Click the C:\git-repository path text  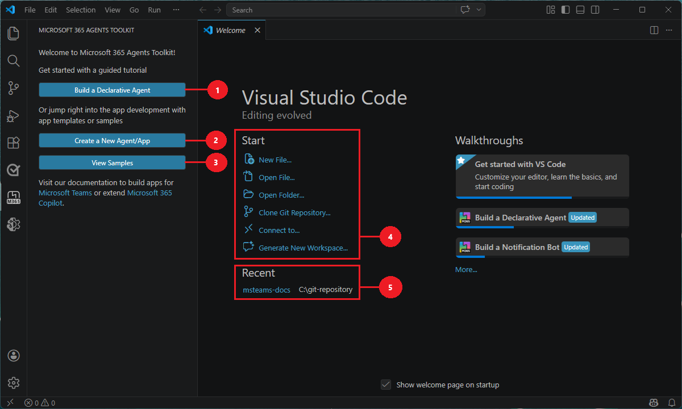coord(326,290)
